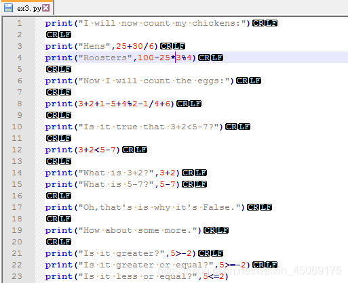Click the "Is it less or equal?" string
The image size is (348, 283).
pos(138,276)
